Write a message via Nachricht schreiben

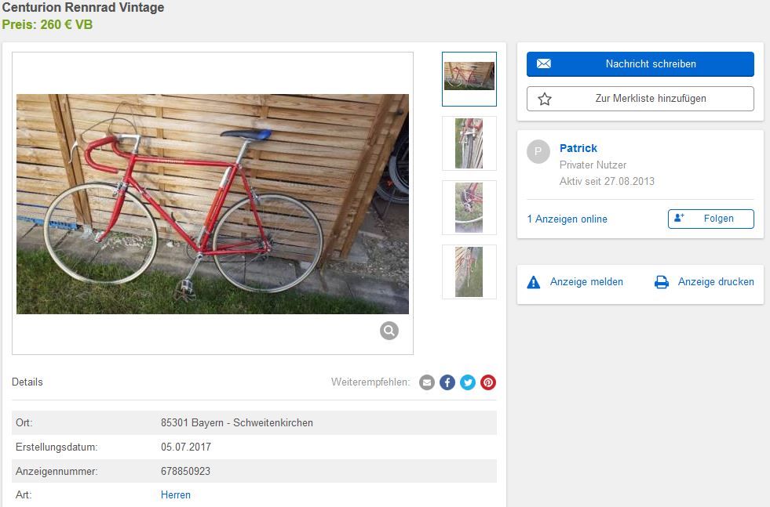click(640, 64)
